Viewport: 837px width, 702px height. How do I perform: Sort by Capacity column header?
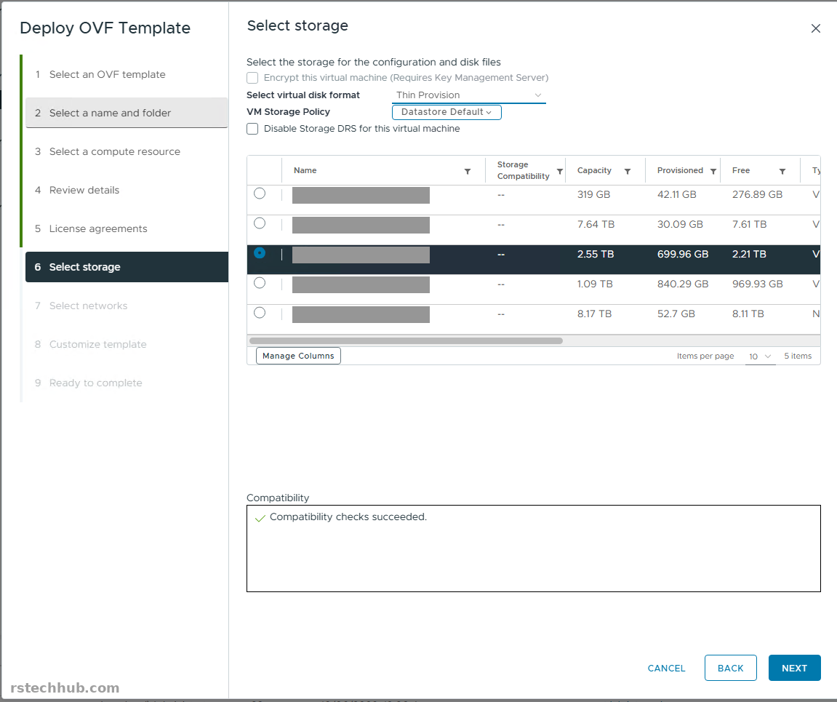tap(594, 170)
